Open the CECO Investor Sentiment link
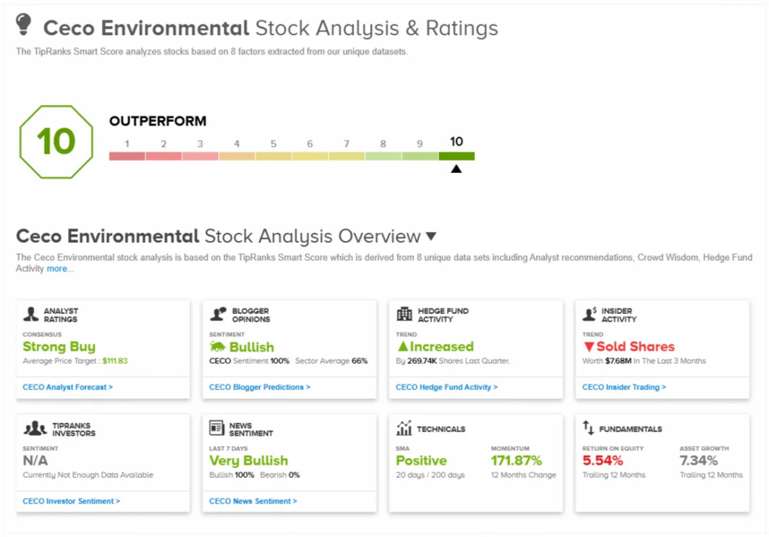Screen dimensions: 769x537 (x=72, y=501)
